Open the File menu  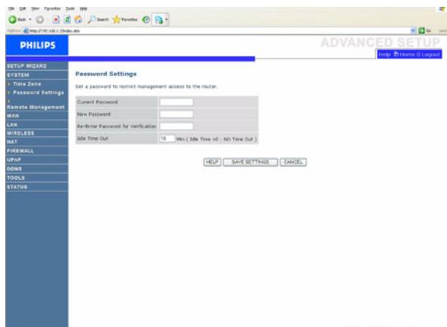tap(11, 8)
